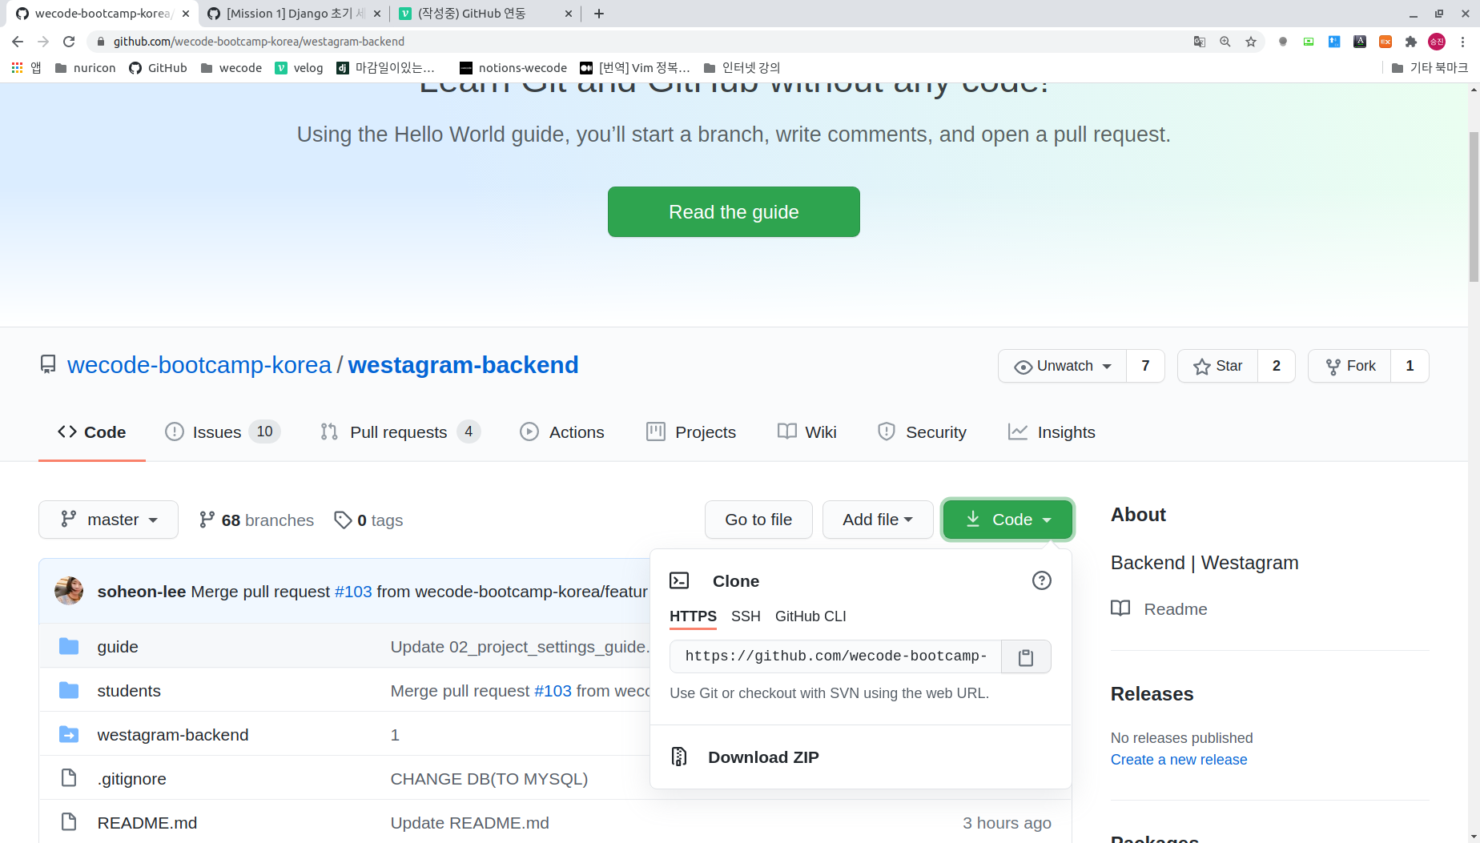Open the clone help question-mark icon

1041,580
